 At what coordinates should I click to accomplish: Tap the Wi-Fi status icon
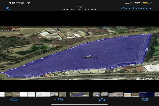[137, 3]
